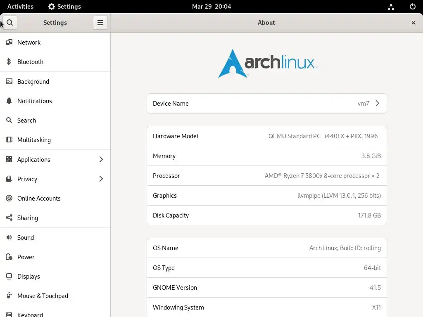Click the Displays monitor icon
The height and width of the screenshot is (317, 423).
[9, 276]
